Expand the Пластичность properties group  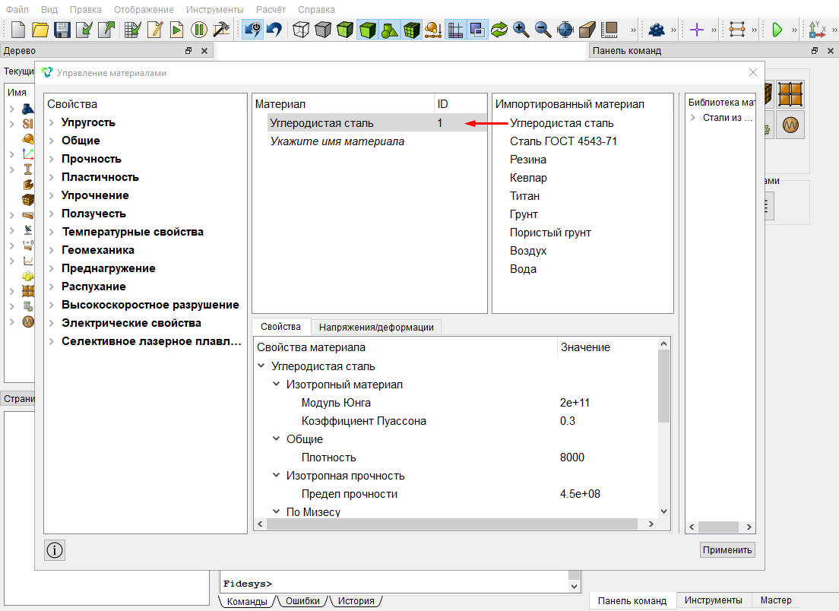52,177
